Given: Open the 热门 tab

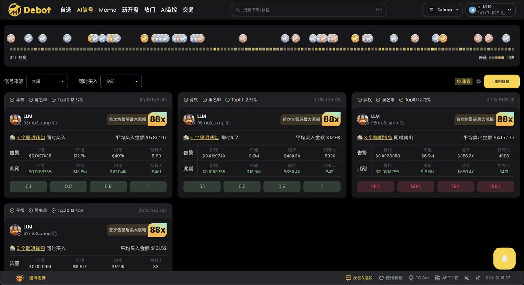Looking at the screenshot, I should [149, 10].
